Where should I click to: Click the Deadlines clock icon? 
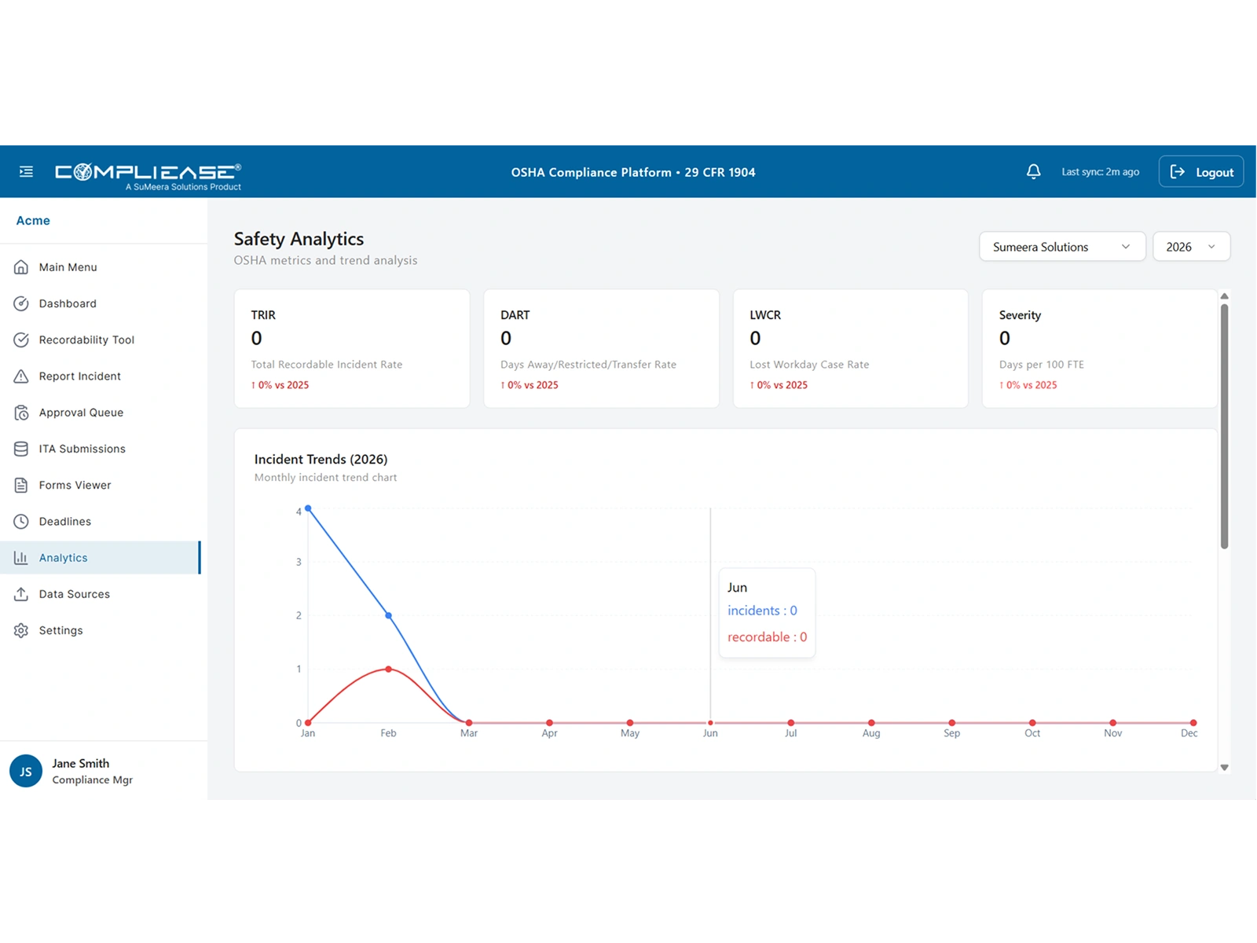21,521
